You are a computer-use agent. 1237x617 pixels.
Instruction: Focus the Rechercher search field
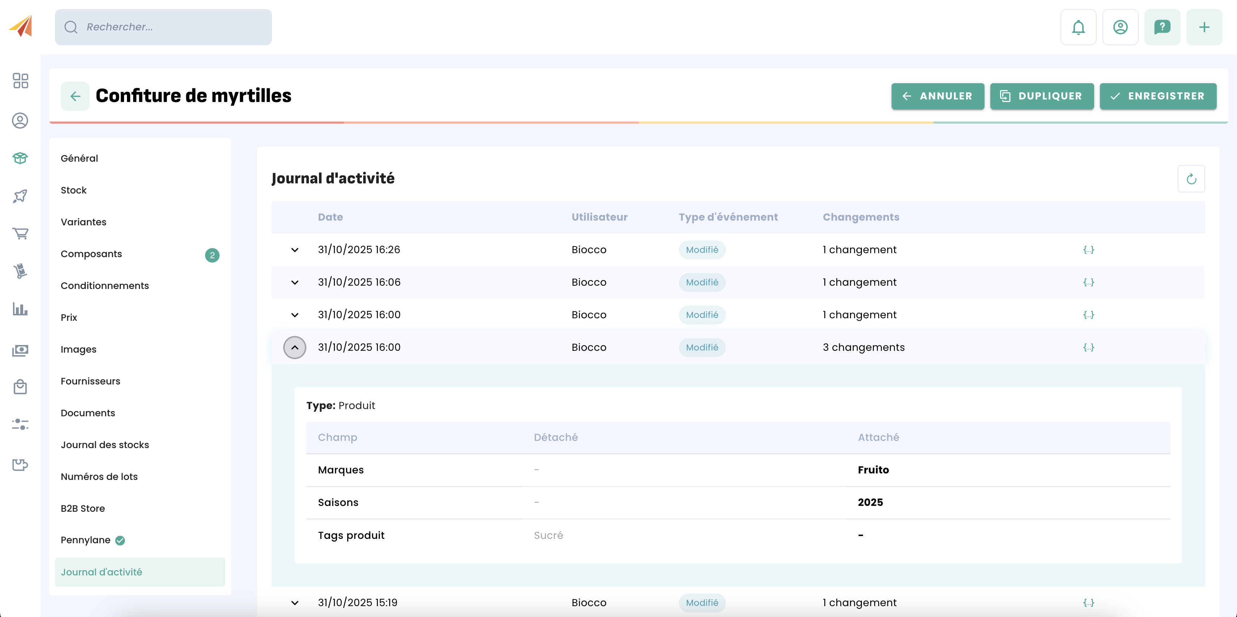(x=163, y=27)
